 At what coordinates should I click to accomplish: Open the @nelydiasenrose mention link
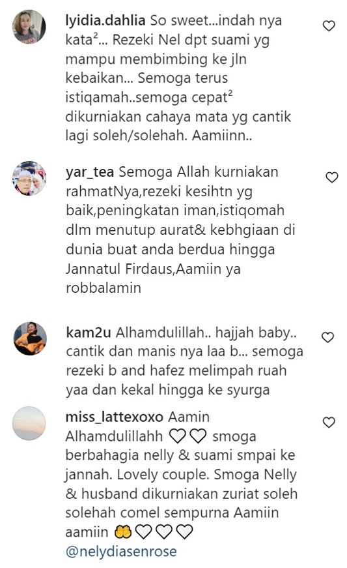tap(121, 551)
